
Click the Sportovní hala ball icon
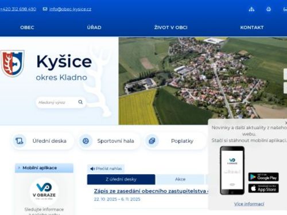pyautogui.click(x=86, y=141)
